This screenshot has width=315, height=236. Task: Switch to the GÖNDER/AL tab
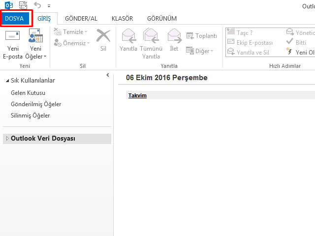tap(81, 19)
